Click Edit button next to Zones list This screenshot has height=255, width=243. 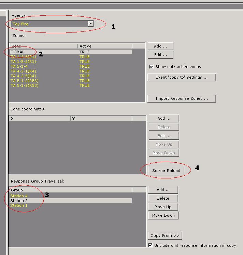point(160,55)
